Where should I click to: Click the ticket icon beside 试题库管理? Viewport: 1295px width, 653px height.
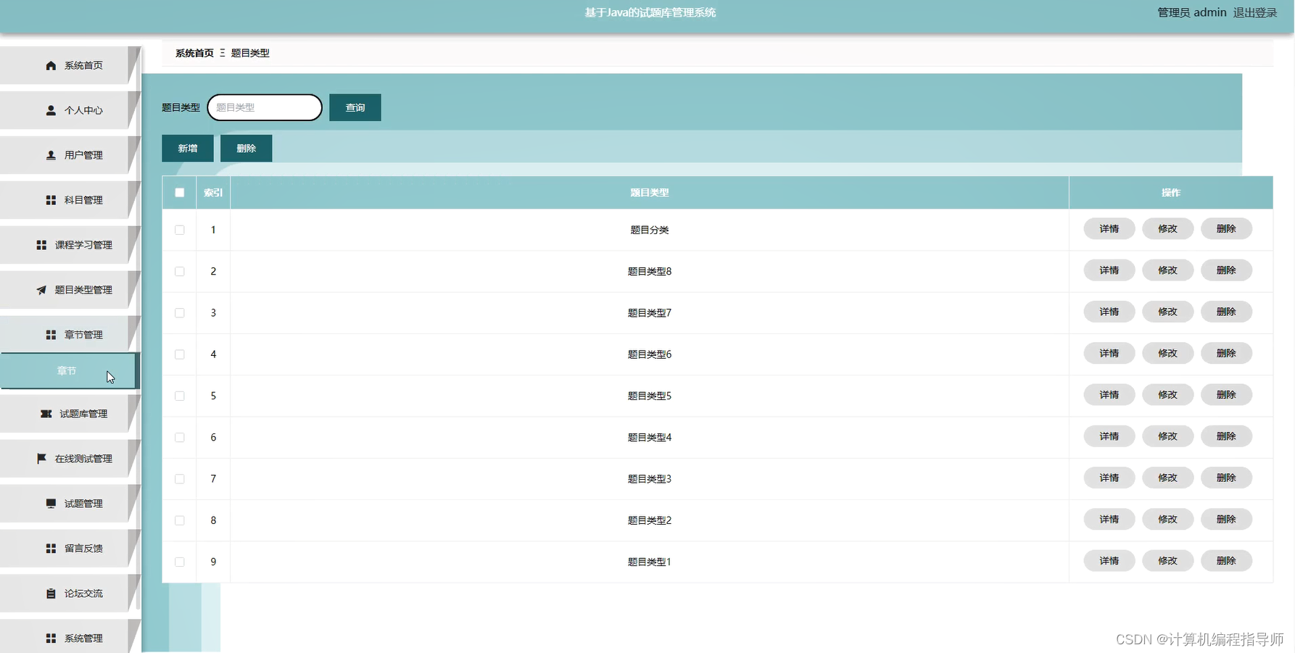46,414
